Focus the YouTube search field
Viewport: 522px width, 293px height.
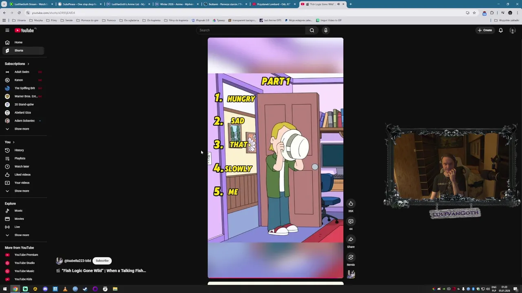point(251,30)
